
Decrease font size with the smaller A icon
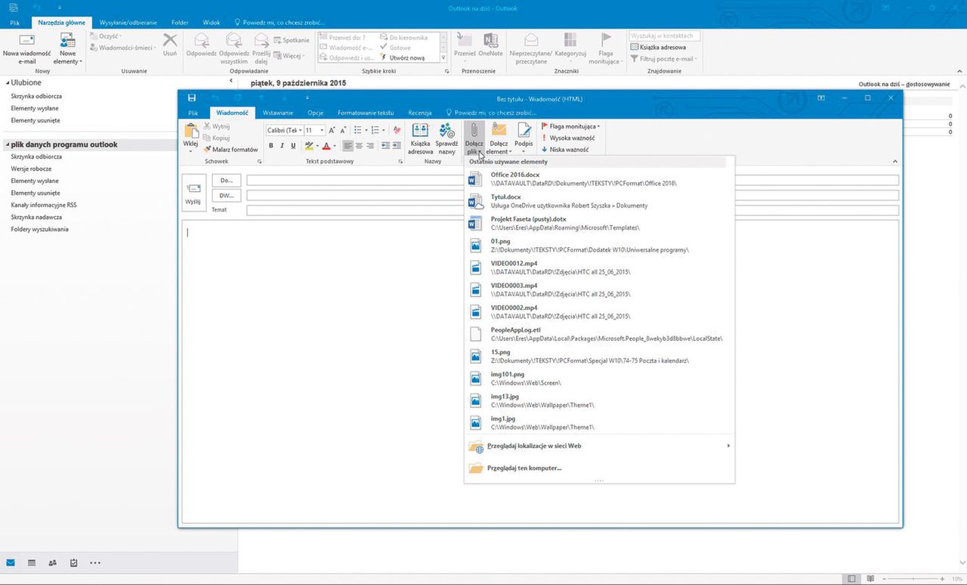[342, 131]
